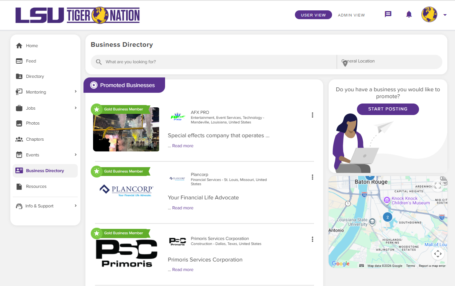The width and height of the screenshot is (455, 286).
Task: Read more about Plancorp
Action: pos(183,208)
